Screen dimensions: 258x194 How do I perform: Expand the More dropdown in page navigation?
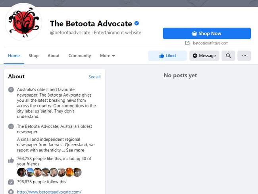click(x=108, y=56)
